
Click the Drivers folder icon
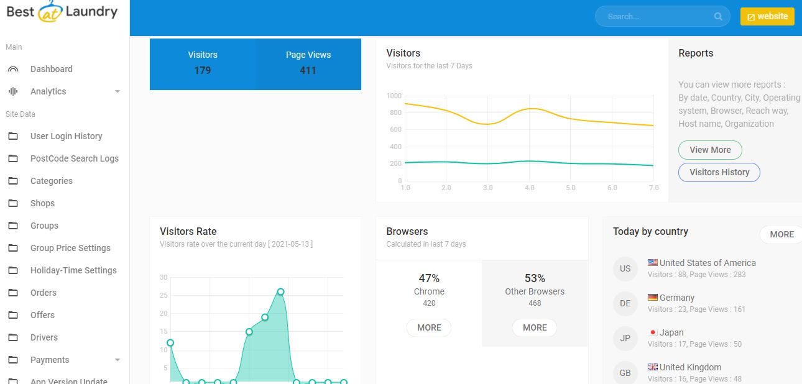[14, 337]
